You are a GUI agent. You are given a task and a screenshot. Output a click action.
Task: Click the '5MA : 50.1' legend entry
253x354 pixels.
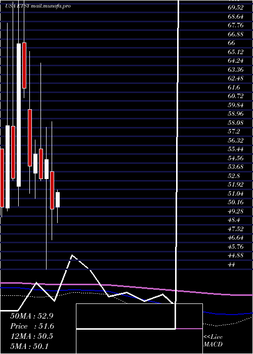[29, 346]
